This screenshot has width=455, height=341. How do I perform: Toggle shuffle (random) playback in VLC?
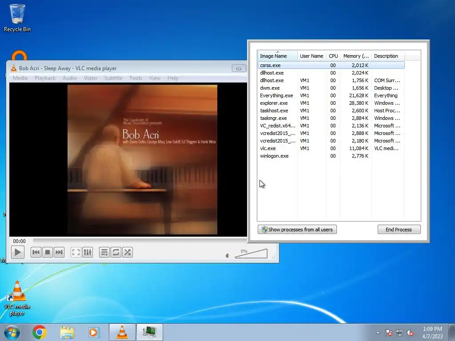coord(128,252)
